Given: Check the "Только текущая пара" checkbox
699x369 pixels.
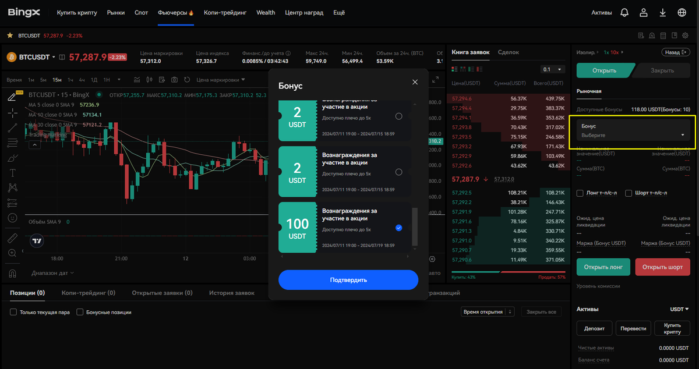Looking at the screenshot, I should (13, 312).
